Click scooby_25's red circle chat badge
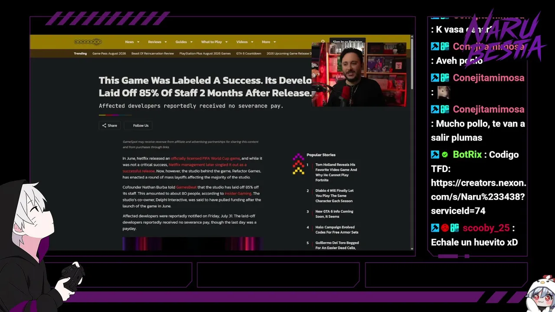 [x=445, y=228]
